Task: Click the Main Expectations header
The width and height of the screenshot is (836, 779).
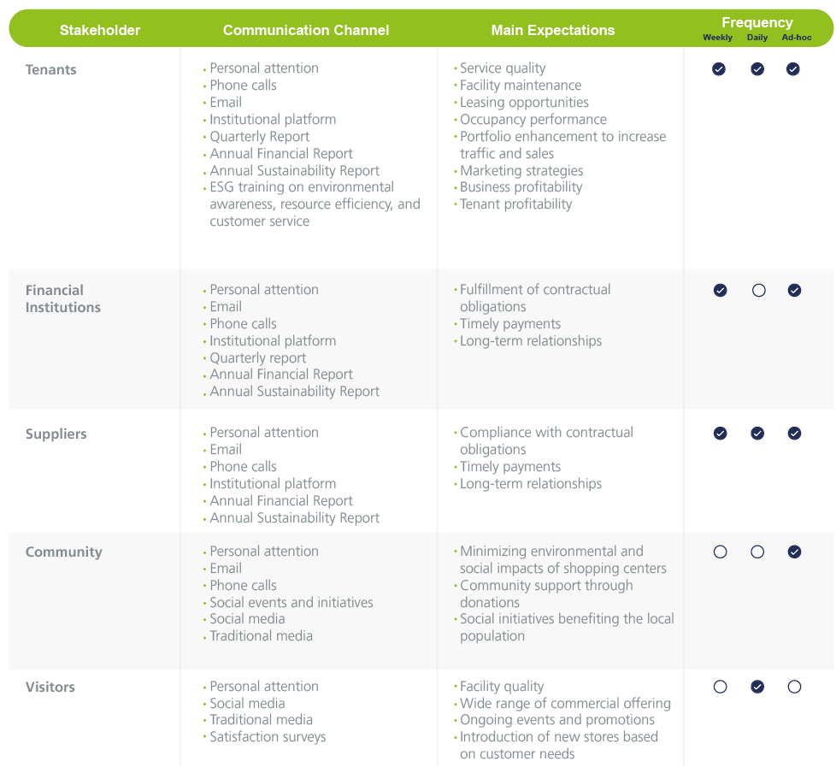Action: [553, 30]
